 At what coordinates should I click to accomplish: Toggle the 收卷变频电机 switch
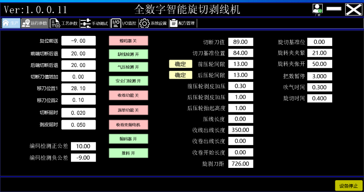click(128, 125)
